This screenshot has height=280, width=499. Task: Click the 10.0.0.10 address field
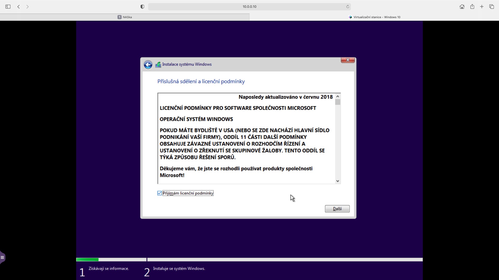(x=249, y=7)
